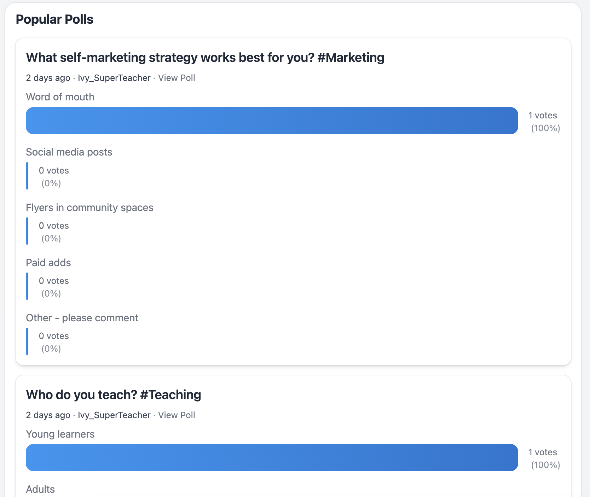Click the Paid adds zero-vote bar
Screen dimensions: 590x497
coord(27,286)
